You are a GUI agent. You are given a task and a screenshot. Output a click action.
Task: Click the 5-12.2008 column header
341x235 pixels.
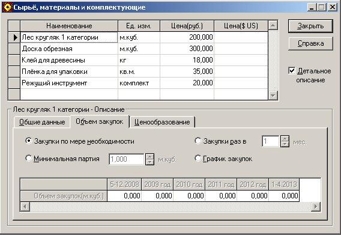[x=124, y=185]
